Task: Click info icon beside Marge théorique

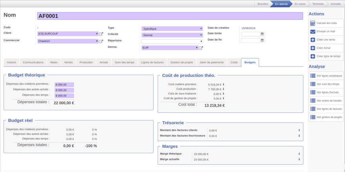Action: tap(299, 154)
